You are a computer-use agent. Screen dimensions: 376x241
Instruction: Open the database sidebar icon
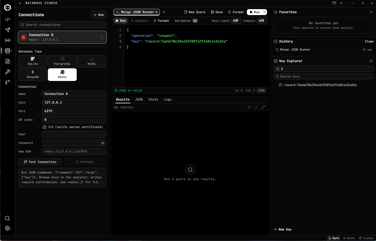coord(8,51)
